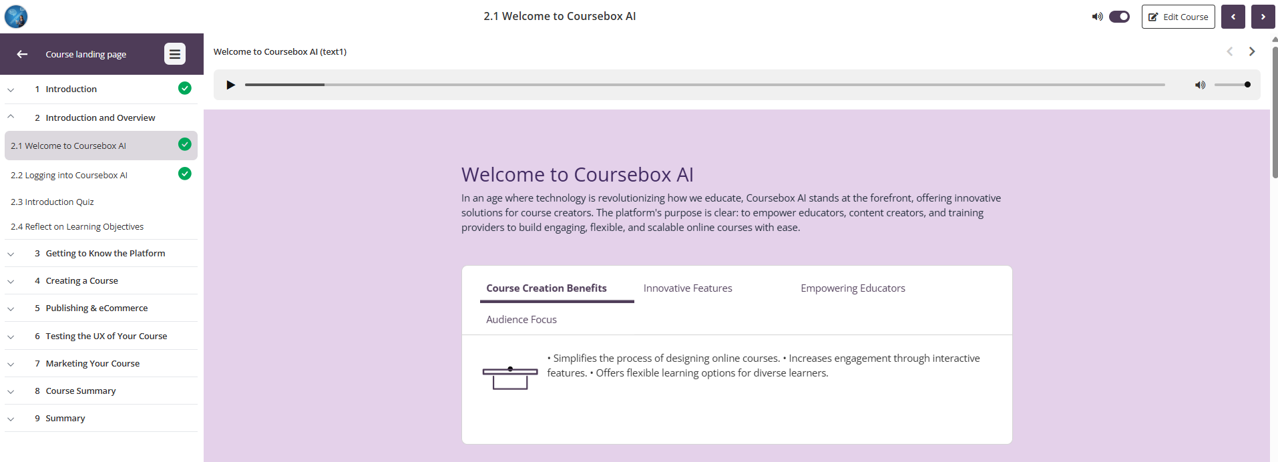Expand section 8 Course Summary
Screen dimensions: 1278x462
[11, 391]
